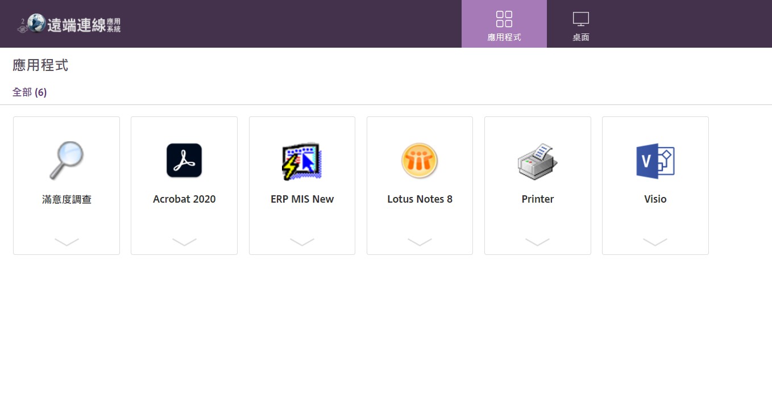Screen dimensions: 772x407
Task: Switch to the 桌面 tab label
Action: click(x=580, y=37)
